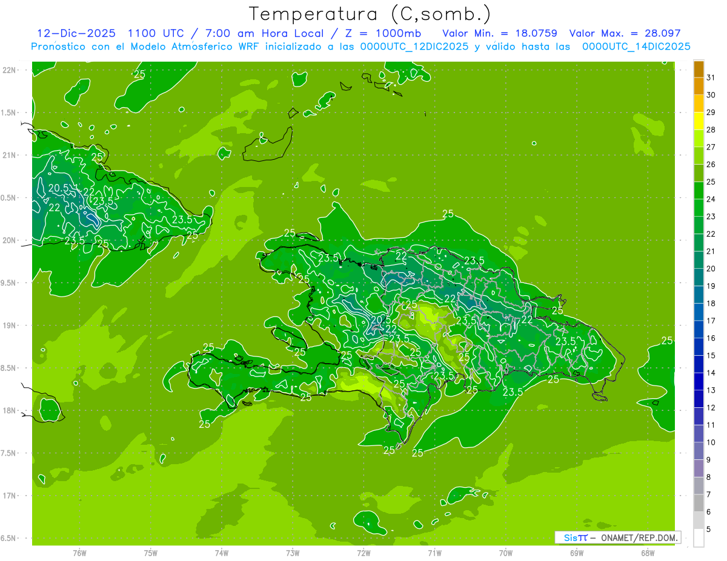Click the Temperatura (C,somb.) chart title
This screenshot has height=561, width=727.
click(x=370, y=13)
